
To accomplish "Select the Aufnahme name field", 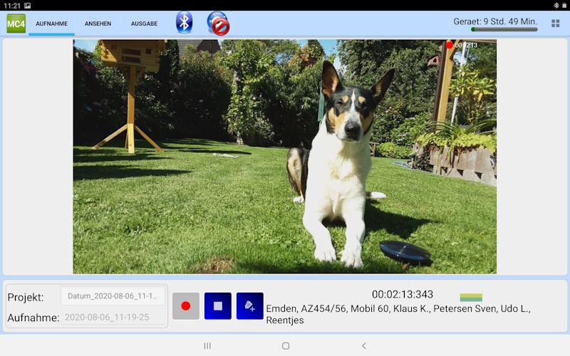I will 113,318.
